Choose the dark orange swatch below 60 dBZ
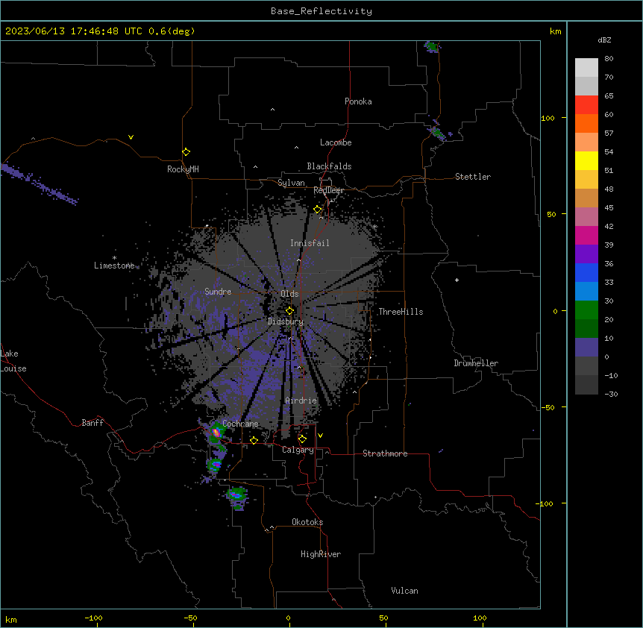 click(x=586, y=123)
